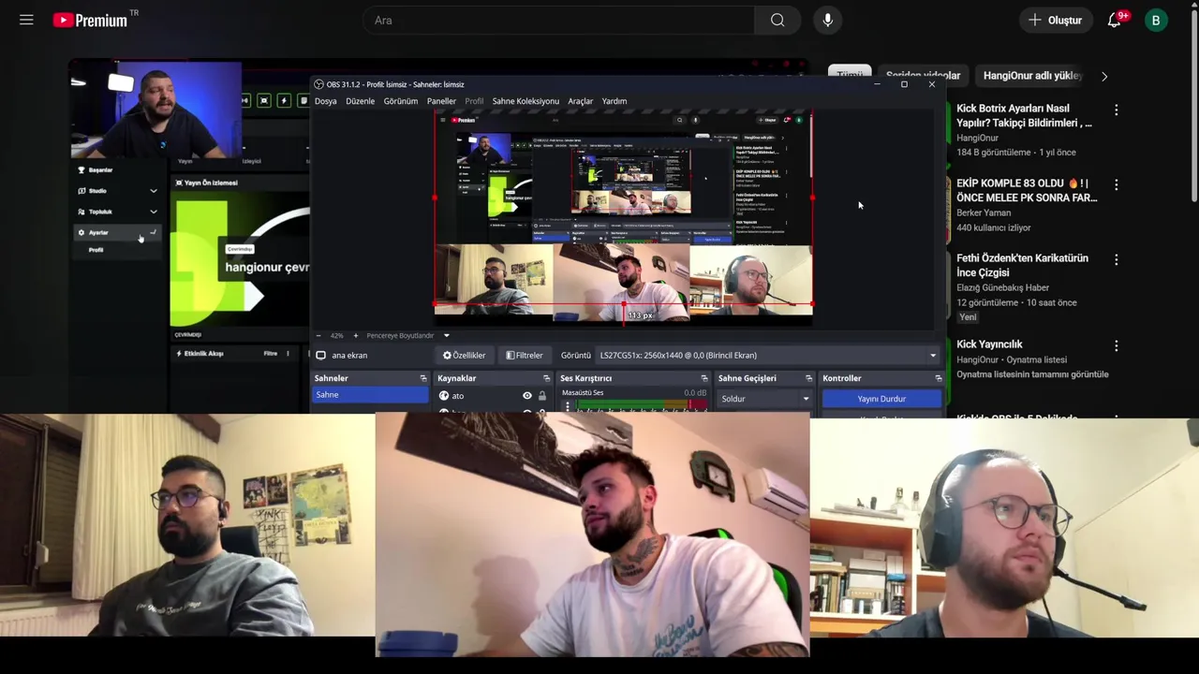
Task: Click Filtre in Etkinlik Akışı panel
Action: tap(270, 354)
